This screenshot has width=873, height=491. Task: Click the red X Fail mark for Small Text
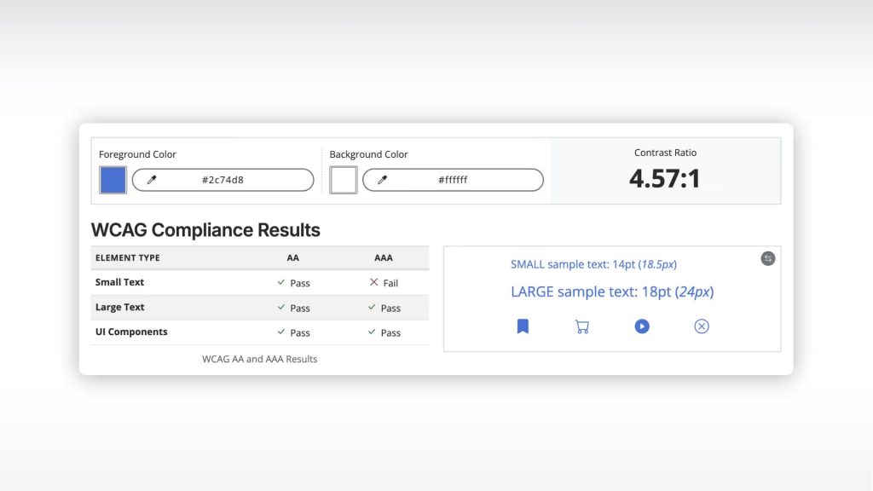point(373,283)
